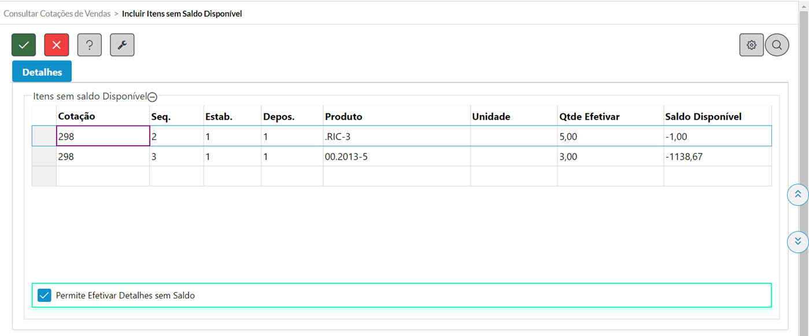
Task: Select row header of the 00.2013-5 row
Action: click(44, 156)
